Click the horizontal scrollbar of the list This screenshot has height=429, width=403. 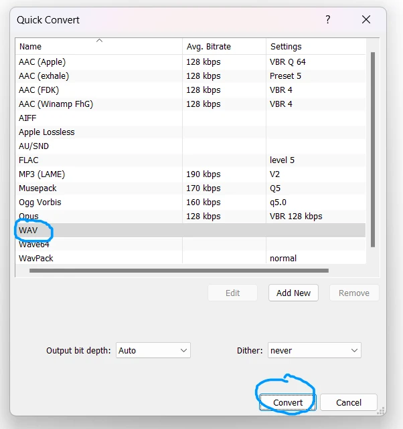pyautogui.click(x=179, y=271)
